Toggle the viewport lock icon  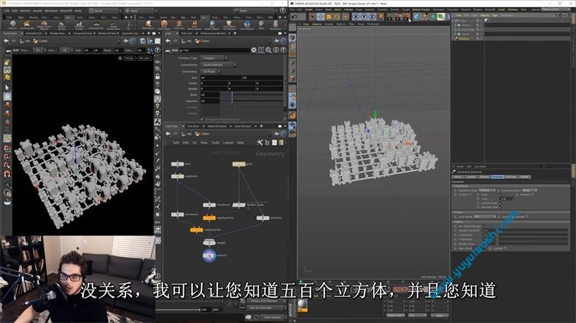click(x=157, y=77)
